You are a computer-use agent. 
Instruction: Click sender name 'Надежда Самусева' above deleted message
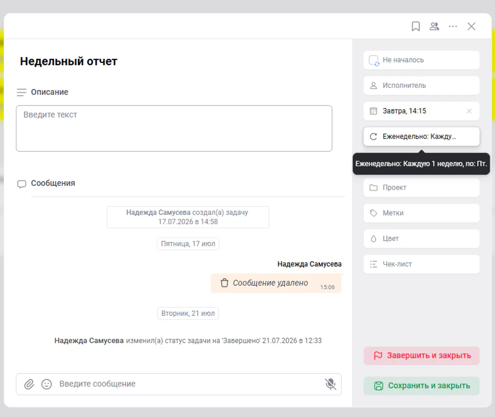(309, 264)
